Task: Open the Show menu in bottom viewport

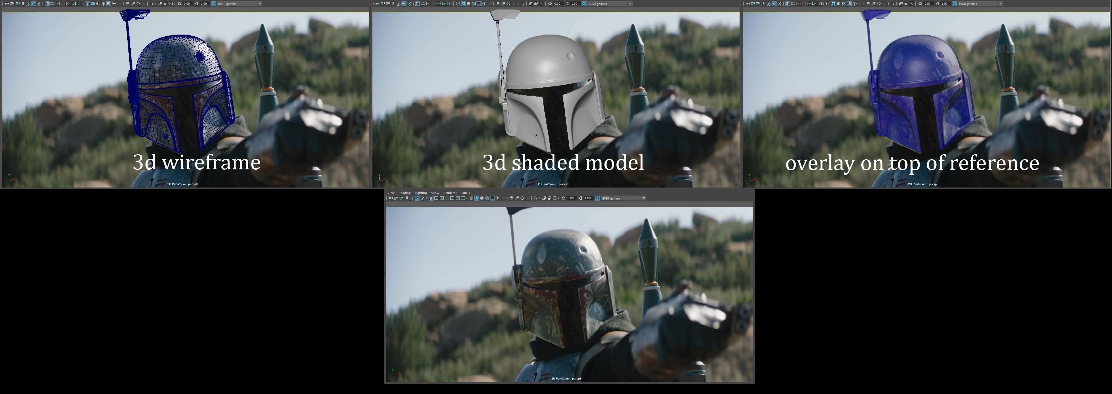Action: (x=435, y=193)
